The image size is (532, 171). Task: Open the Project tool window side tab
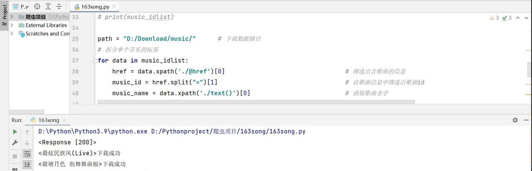[5, 12]
